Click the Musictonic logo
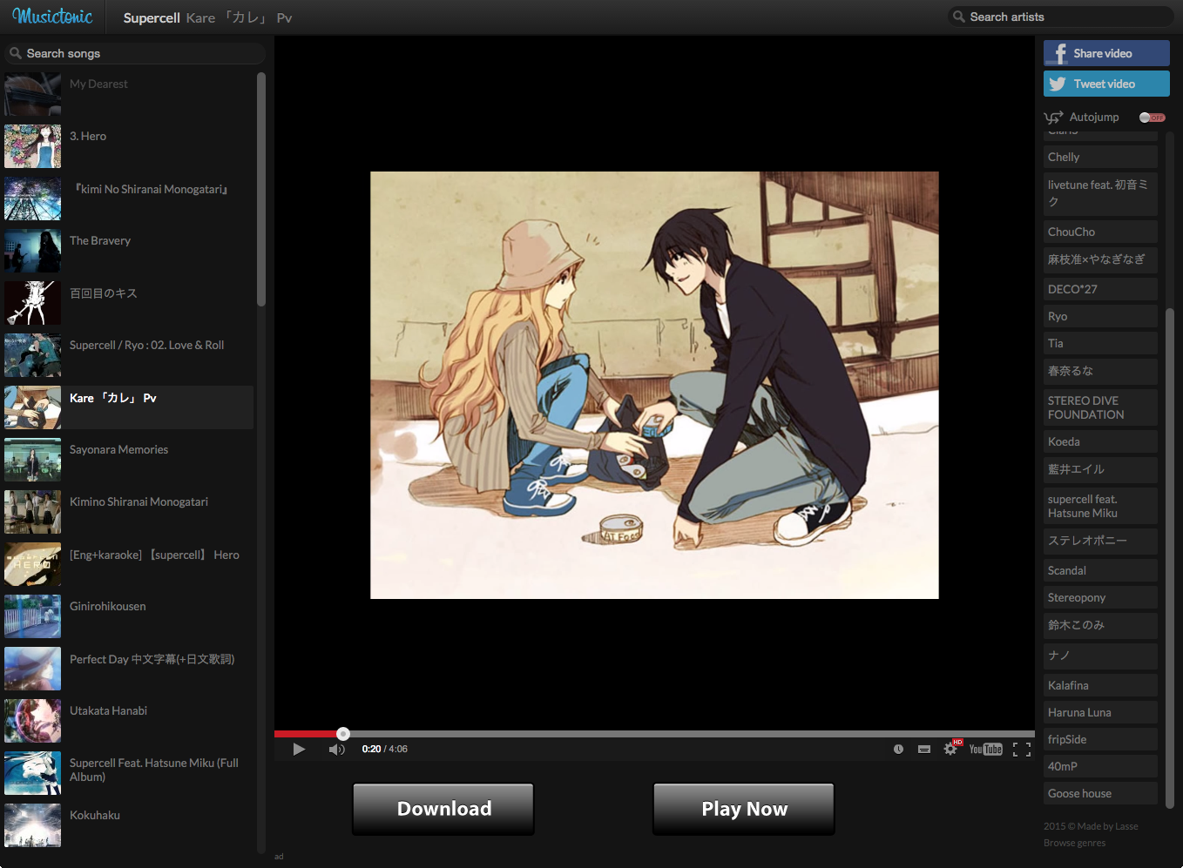Screen dimensions: 1183x868 pyautogui.click(x=52, y=17)
